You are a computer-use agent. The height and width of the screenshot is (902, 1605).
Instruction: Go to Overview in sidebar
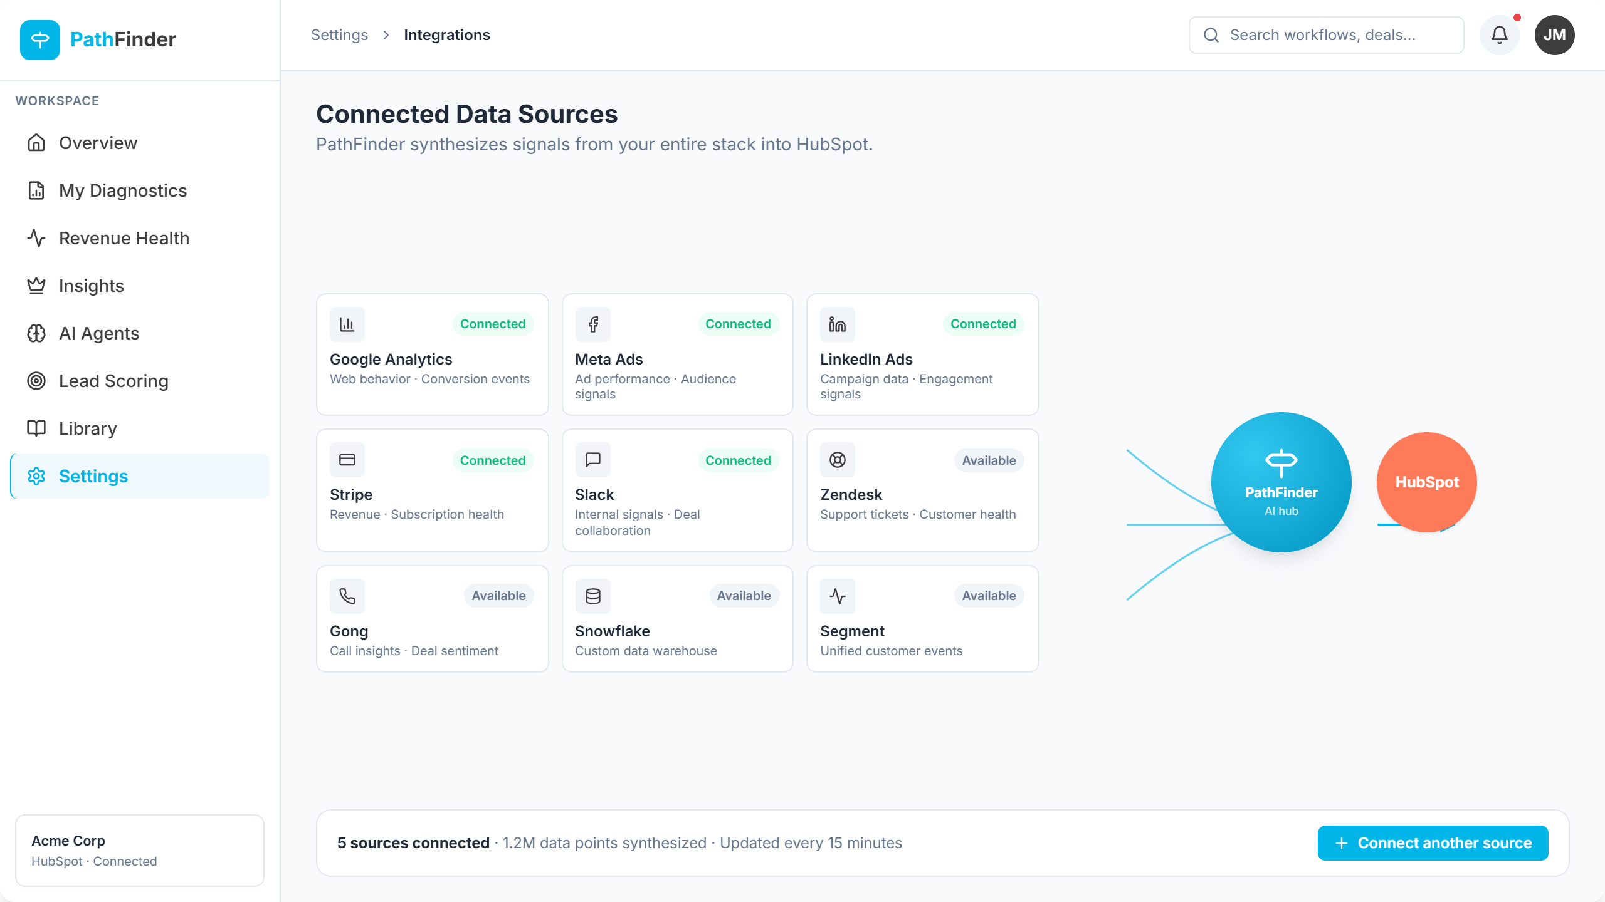pyautogui.click(x=140, y=143)
